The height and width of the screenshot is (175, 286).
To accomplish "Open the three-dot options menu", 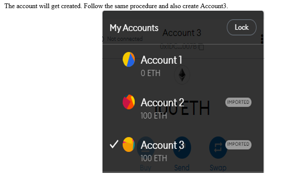I will [262, 39].
